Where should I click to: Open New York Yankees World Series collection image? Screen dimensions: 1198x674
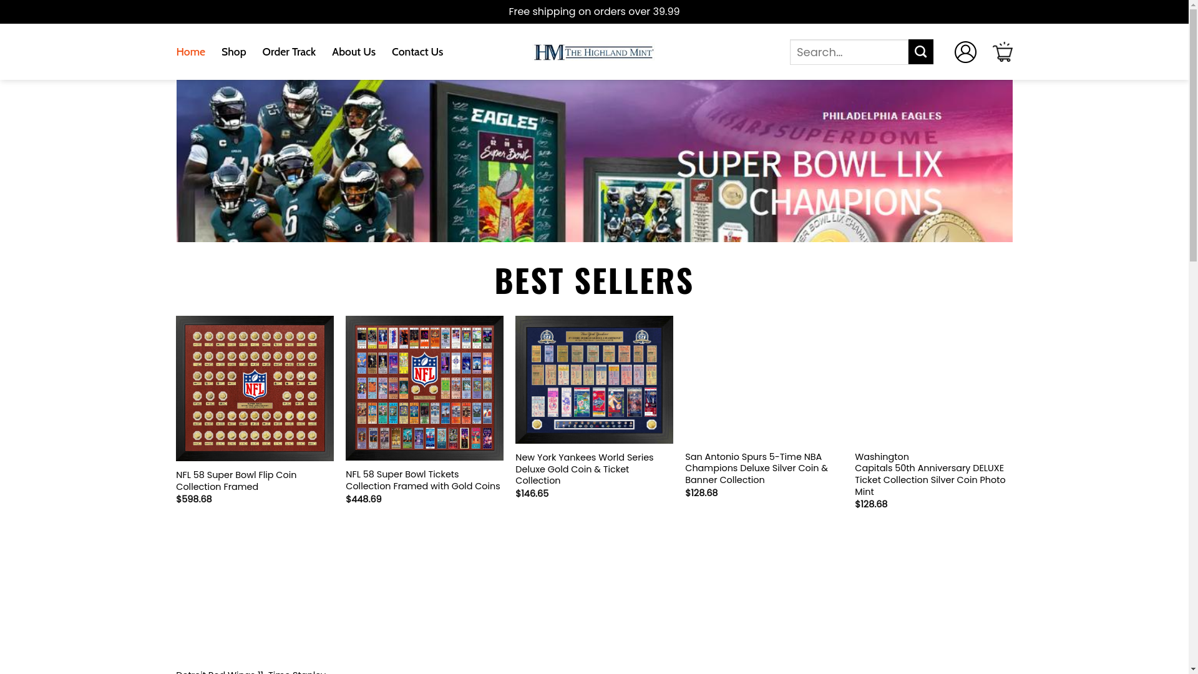click(x=594, y=379)
